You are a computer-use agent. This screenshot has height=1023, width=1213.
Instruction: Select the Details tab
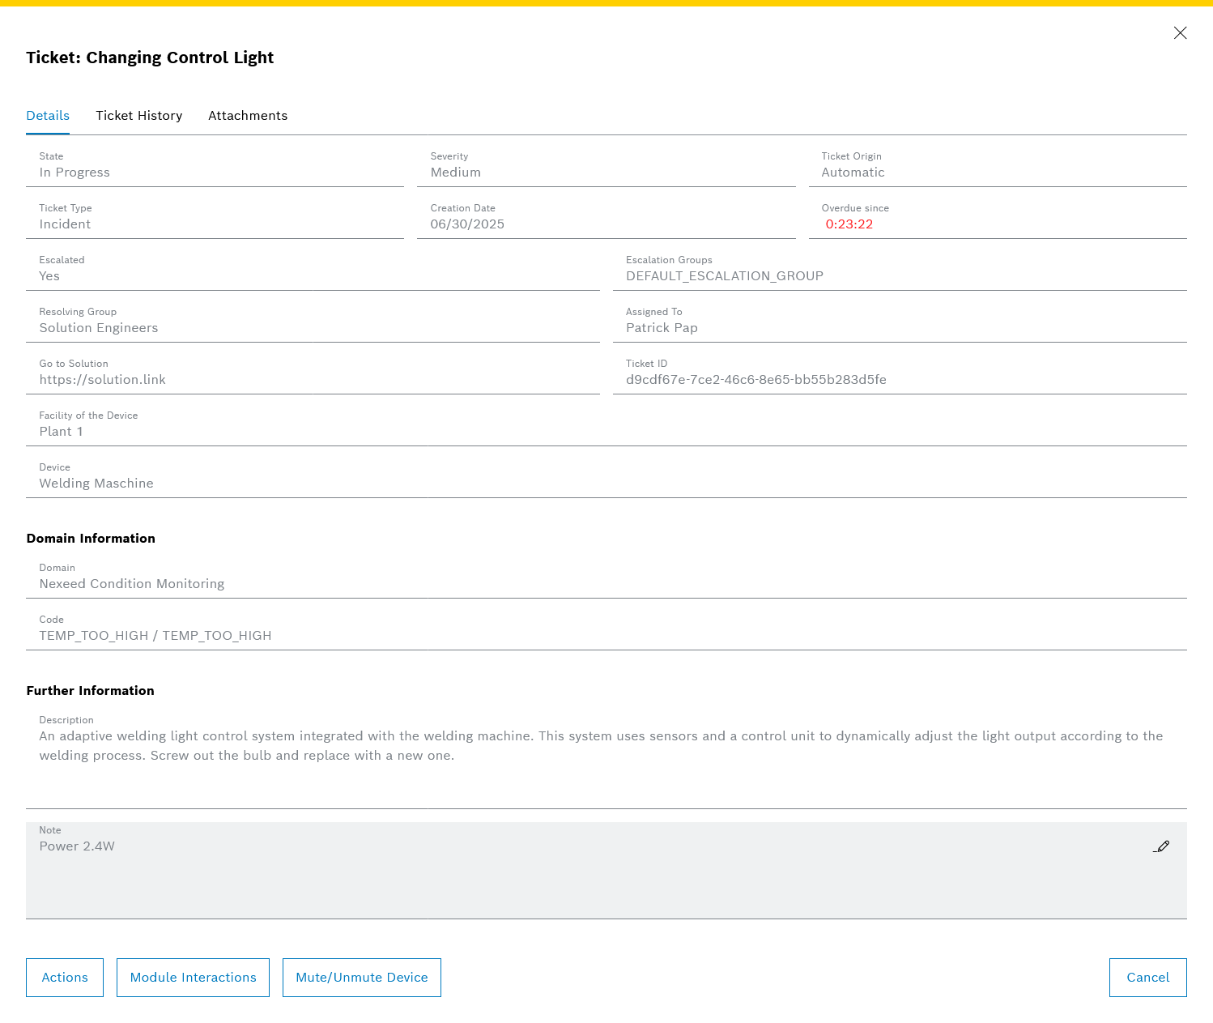48,116
